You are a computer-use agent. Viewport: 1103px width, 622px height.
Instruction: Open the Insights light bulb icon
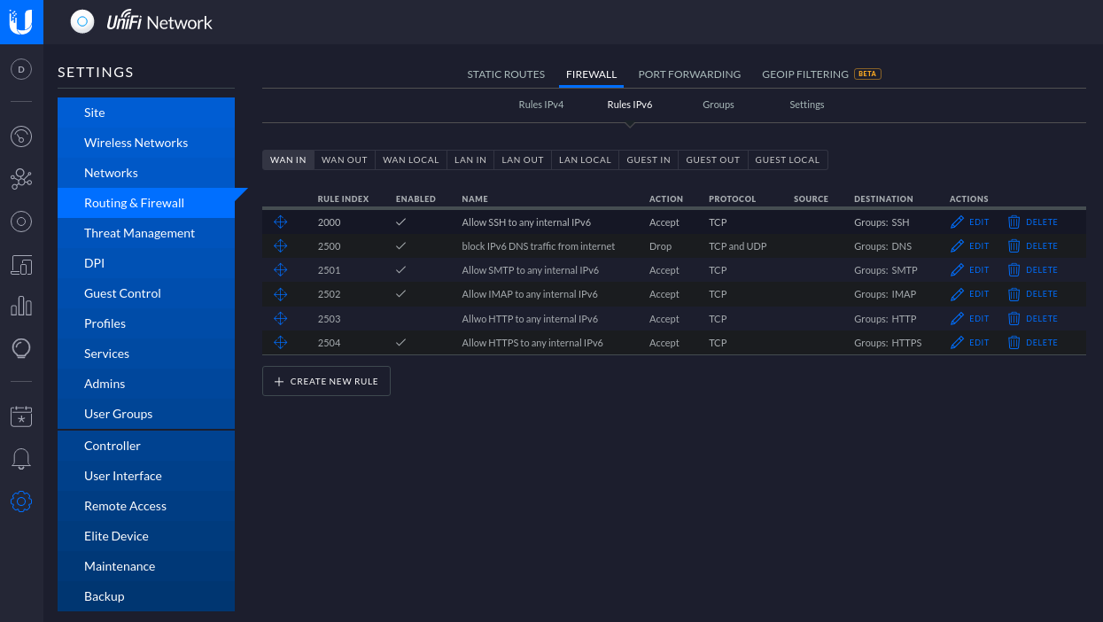[x=21, y=348]
